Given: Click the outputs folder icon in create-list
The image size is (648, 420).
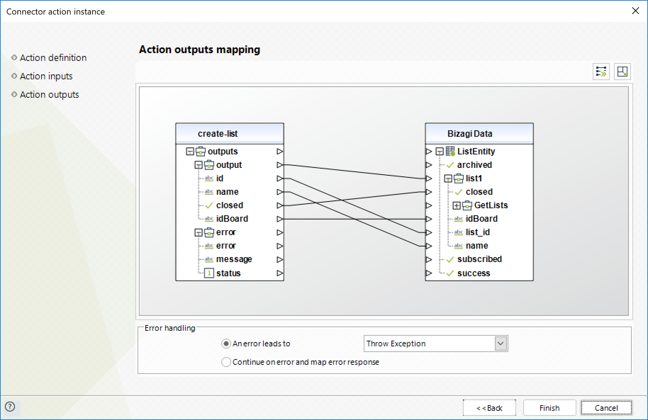Looking at the screenshot, I should point(201,151).
